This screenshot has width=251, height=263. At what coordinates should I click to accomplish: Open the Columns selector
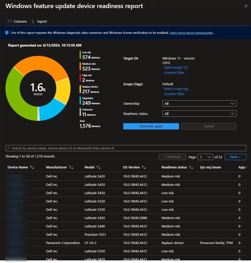coord(17,21)
